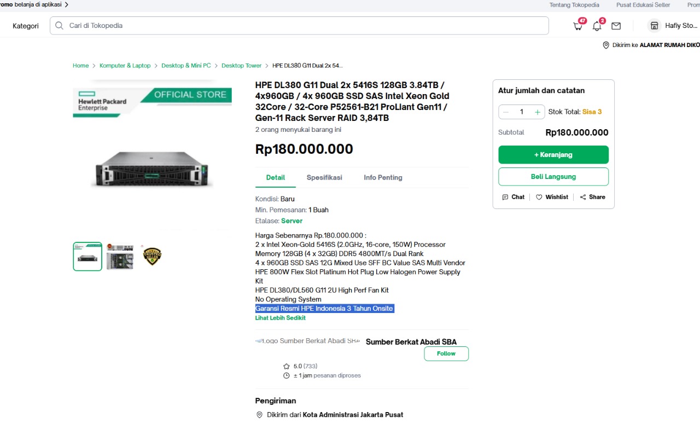Open the messages envelope icon

click(x=616, y=26)
